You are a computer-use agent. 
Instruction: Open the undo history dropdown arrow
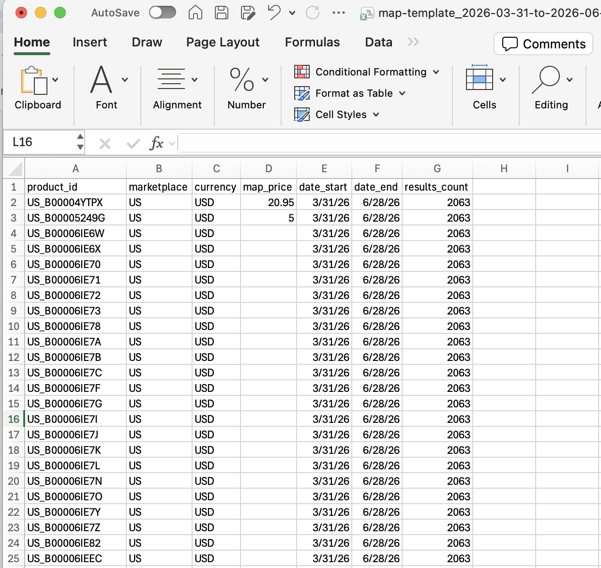point(292,13)
